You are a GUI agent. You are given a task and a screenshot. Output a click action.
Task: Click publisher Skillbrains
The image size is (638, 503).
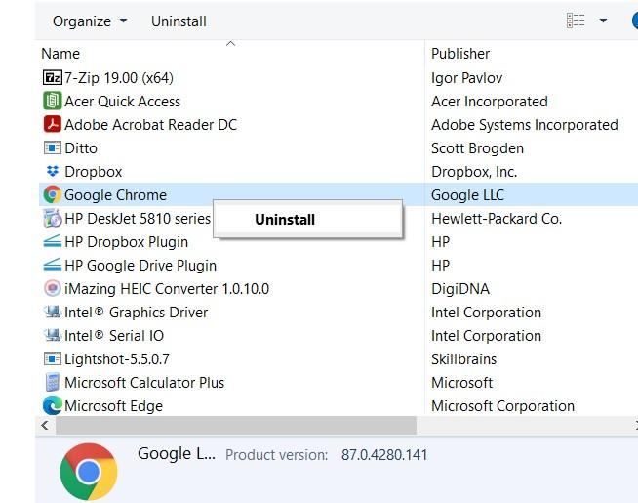pyautogui.click(x=463, y=359)
